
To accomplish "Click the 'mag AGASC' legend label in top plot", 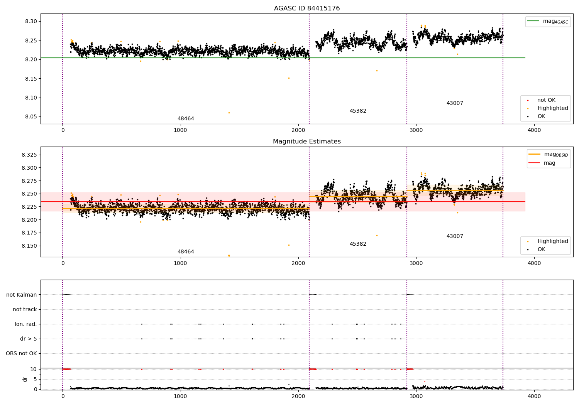I will pos(555,21).
